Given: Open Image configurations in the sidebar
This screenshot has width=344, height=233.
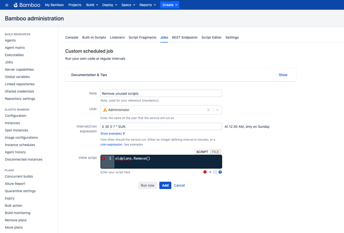Looking at the screenshot, I should [21, 138].
